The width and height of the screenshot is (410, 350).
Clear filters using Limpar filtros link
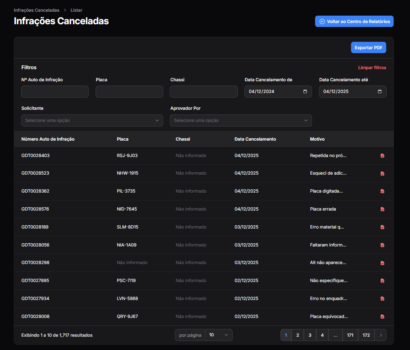pos(372,68)
